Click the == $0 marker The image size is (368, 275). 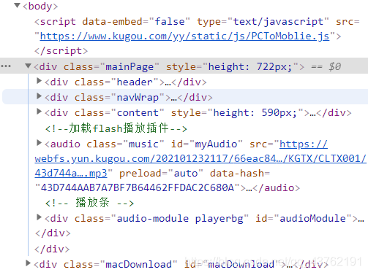[x=326, y=66]
